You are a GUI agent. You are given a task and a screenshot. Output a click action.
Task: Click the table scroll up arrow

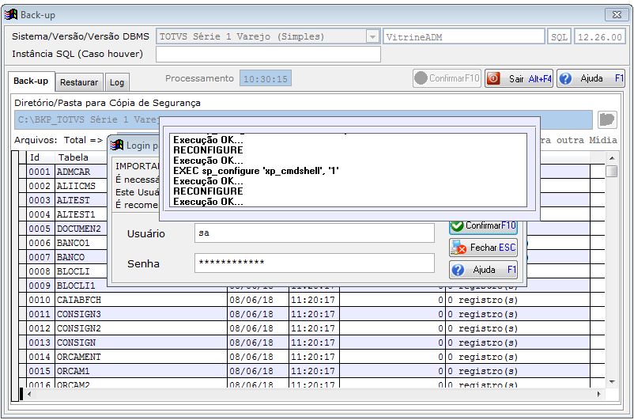pos(612,158)
